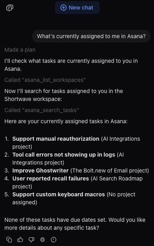Select the user message about Asana
This screenshot has width=154, height=246.
coord(91,36)
